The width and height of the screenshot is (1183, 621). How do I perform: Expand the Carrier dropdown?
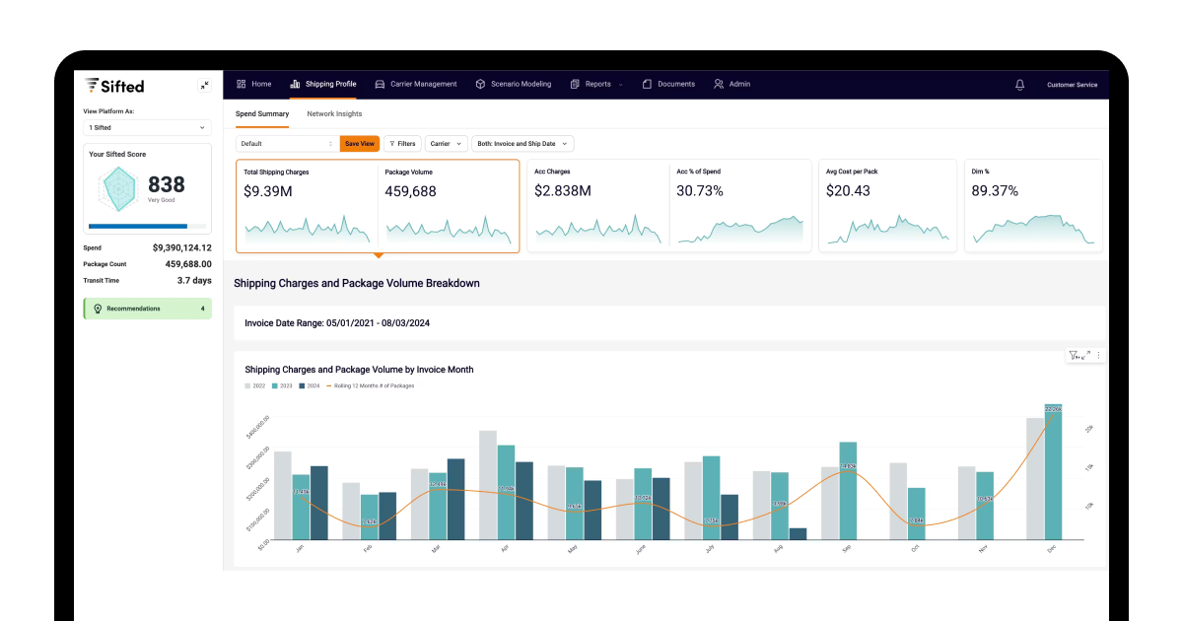pos(447,144)
